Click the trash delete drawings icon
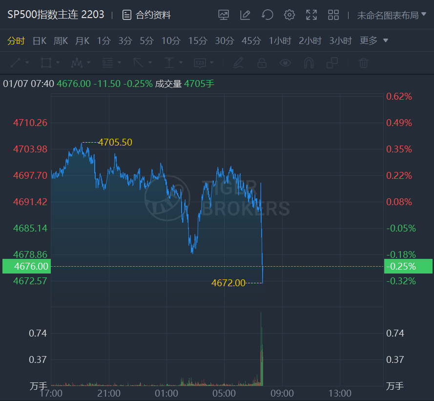This screenshot has height=401, width=434. tap(363, 63)
